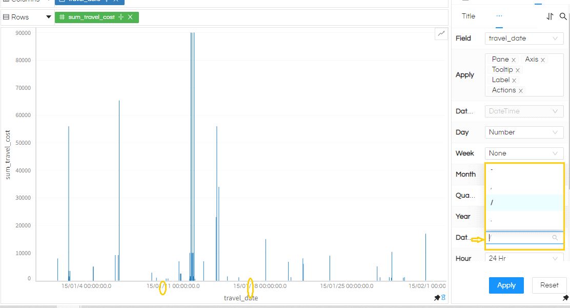570x308 pixels.
Task: Click the Apply button
Action: pyautogui.click(x=506, y=285)
